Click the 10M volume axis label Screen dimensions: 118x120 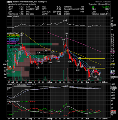[5, 64]
